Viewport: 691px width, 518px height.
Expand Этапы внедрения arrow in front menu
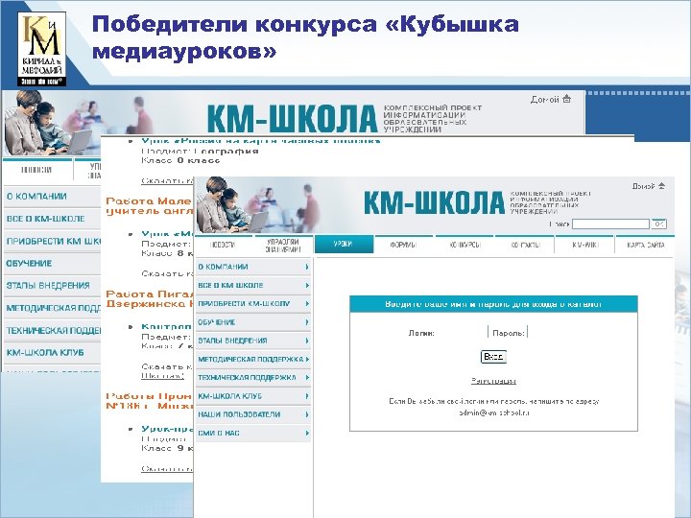click(x=307, y=341)
